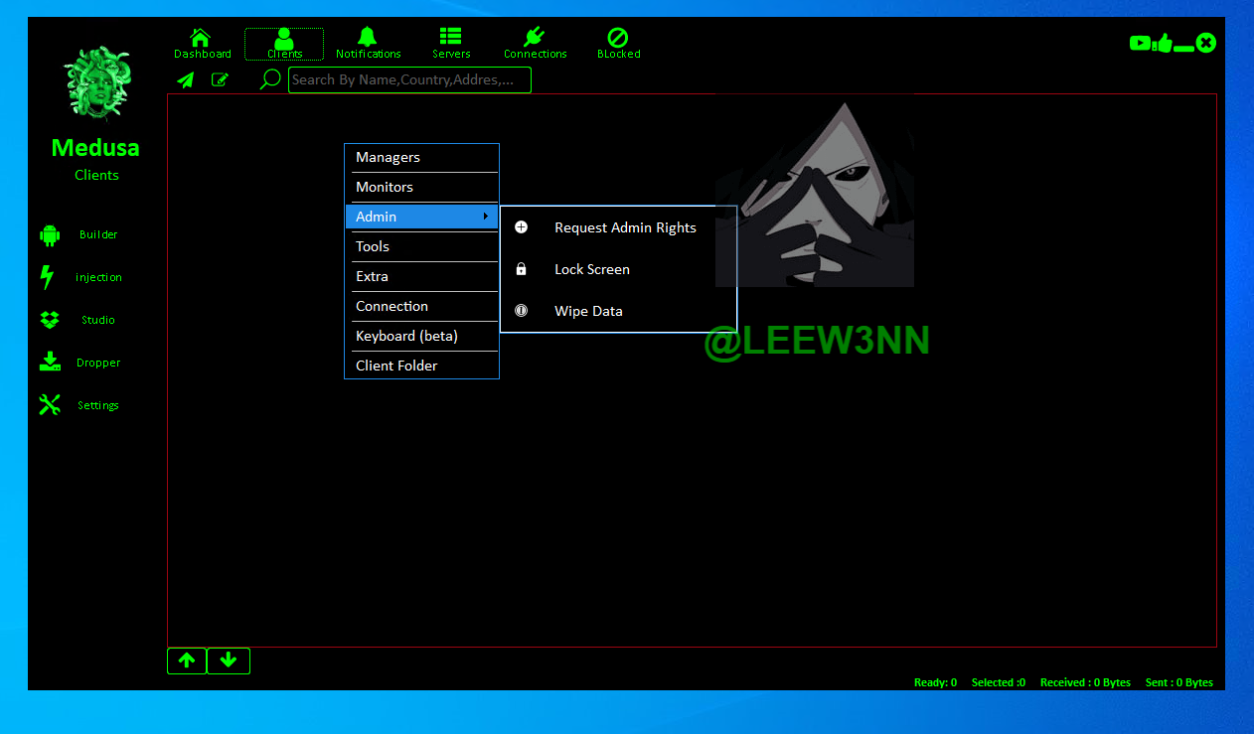Open the Studio icon in sidebar

(x=50, y=320)
